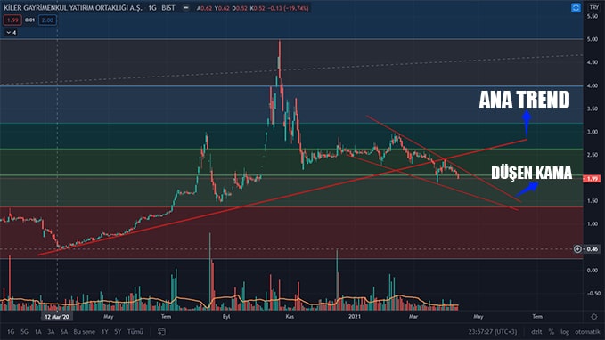Select the Tümü time range
605x340 pixels.
coord(135,331)
